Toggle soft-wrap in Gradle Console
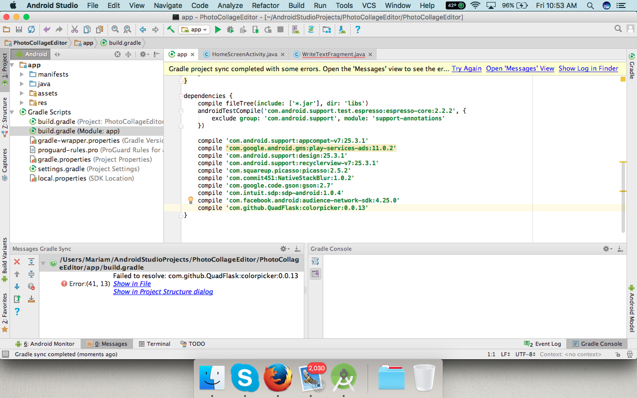The image size is (637, 398). pyautogui.click(x=315, y=261)
